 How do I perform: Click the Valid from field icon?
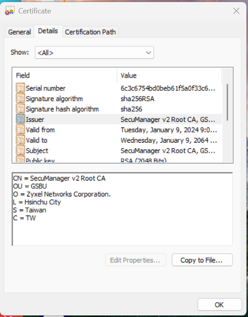tap(20, 130)
